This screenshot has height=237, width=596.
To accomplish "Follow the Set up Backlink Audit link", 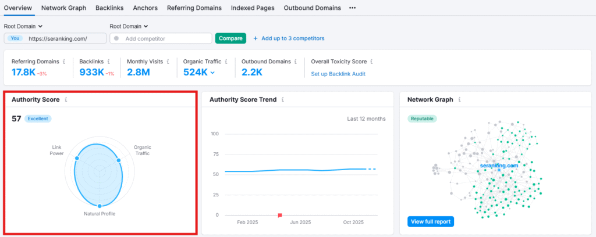I will point(338,74).
